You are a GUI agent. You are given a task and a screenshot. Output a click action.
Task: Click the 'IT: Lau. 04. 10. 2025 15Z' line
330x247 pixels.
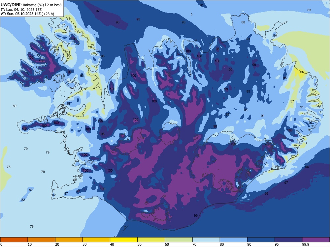(21, 10)
